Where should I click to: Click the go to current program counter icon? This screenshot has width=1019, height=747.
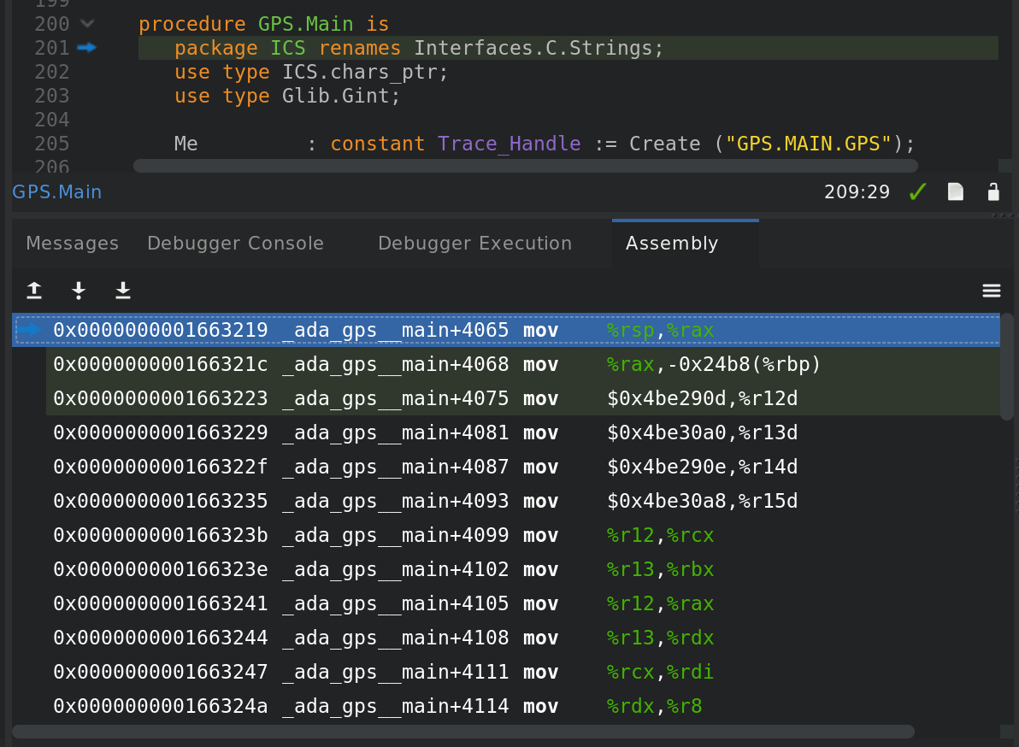79,291
